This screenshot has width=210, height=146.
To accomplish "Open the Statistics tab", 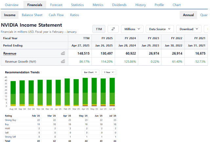I will pos(77,5).
